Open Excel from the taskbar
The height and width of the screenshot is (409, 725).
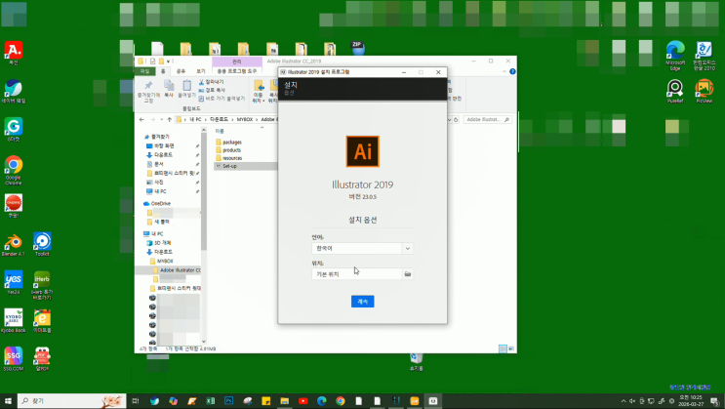click(x=211, y=400)
